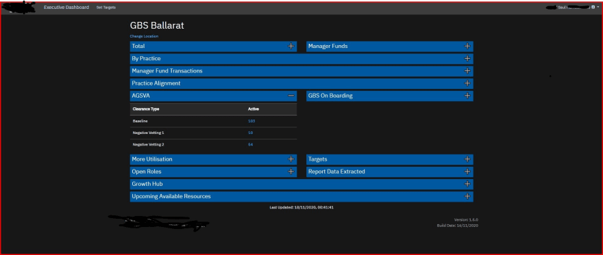Open the user account dropdown arrow
Image resolution: width=603 pixels, height=255 pixels.
point(598,8)
